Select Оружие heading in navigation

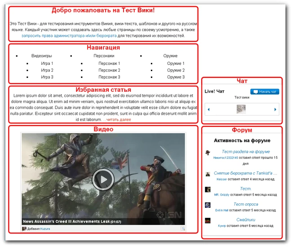click(x=170, y=56)
